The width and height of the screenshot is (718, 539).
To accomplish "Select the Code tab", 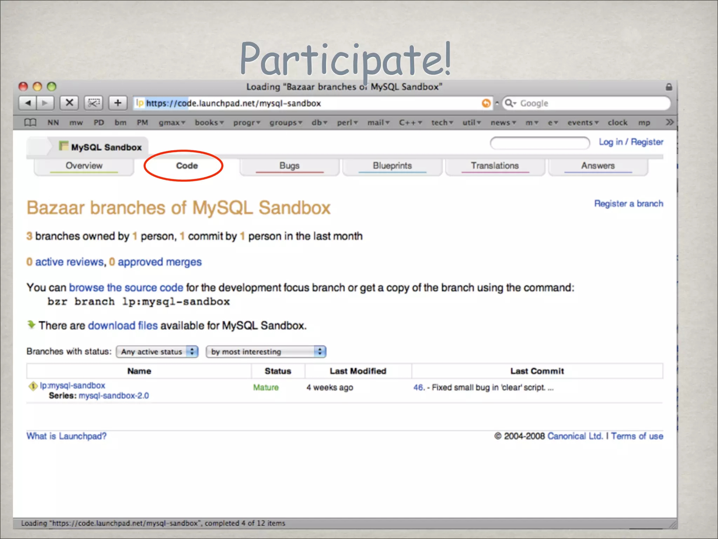I will 187,166.
